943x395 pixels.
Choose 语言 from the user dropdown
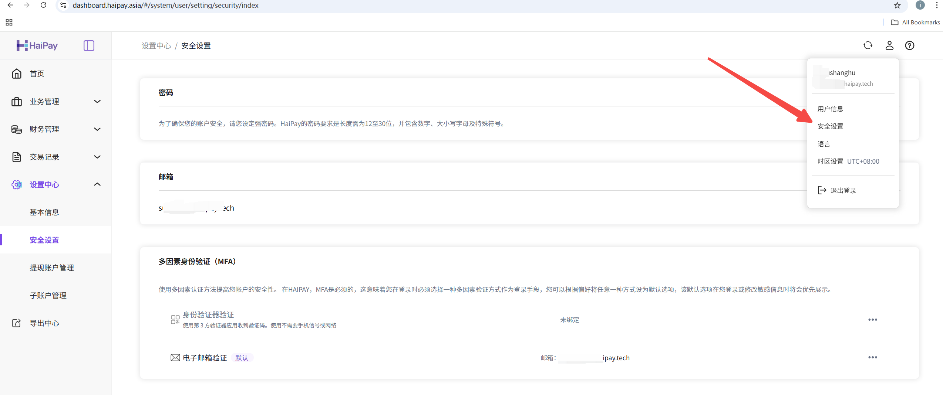coord(824,144)
